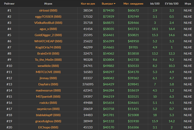Click the Игрок column header

(x=48, y=4)
